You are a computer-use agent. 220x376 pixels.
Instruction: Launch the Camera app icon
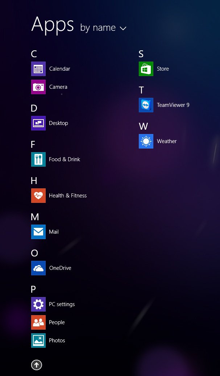[38, 87]
